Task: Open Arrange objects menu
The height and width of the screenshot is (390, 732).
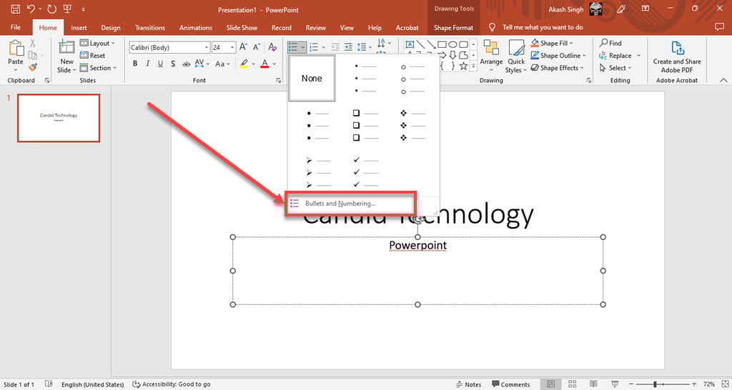Action: tap(491, 56)
